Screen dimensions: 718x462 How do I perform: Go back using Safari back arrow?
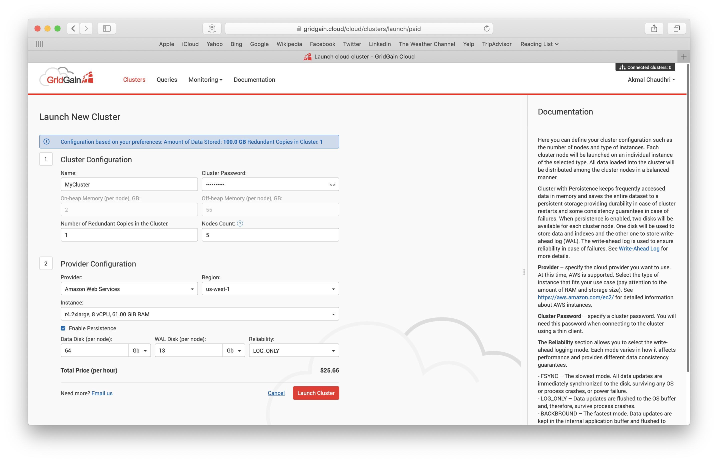point(73,28)
